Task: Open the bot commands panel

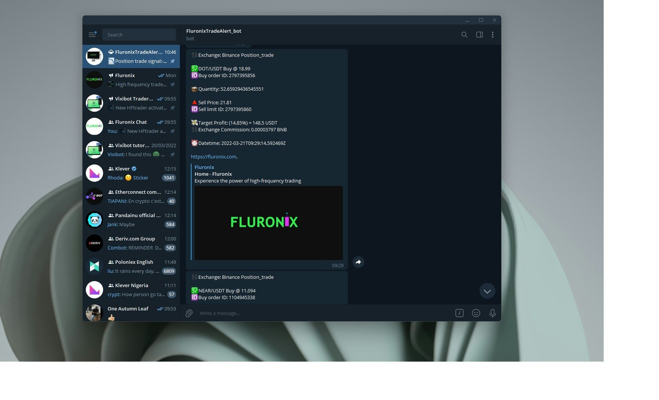Action: pyautogui.click(x=459, y=313)
